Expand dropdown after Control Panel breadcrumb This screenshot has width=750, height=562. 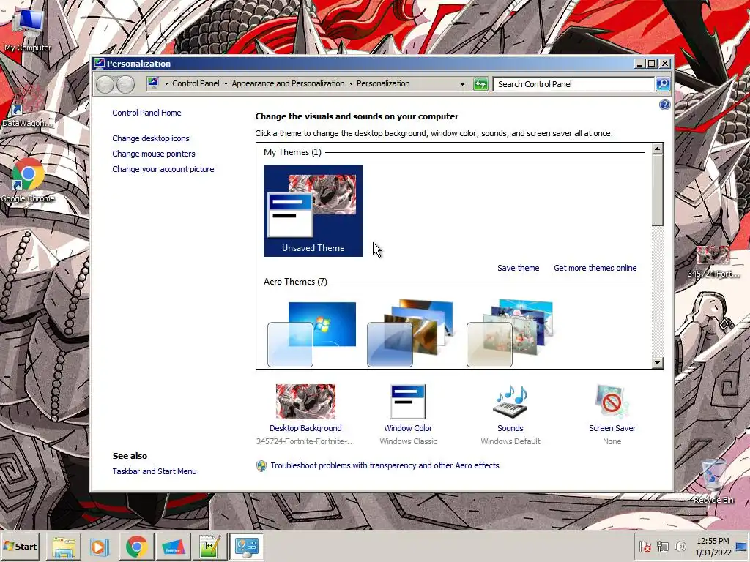[x=226, y=83]
